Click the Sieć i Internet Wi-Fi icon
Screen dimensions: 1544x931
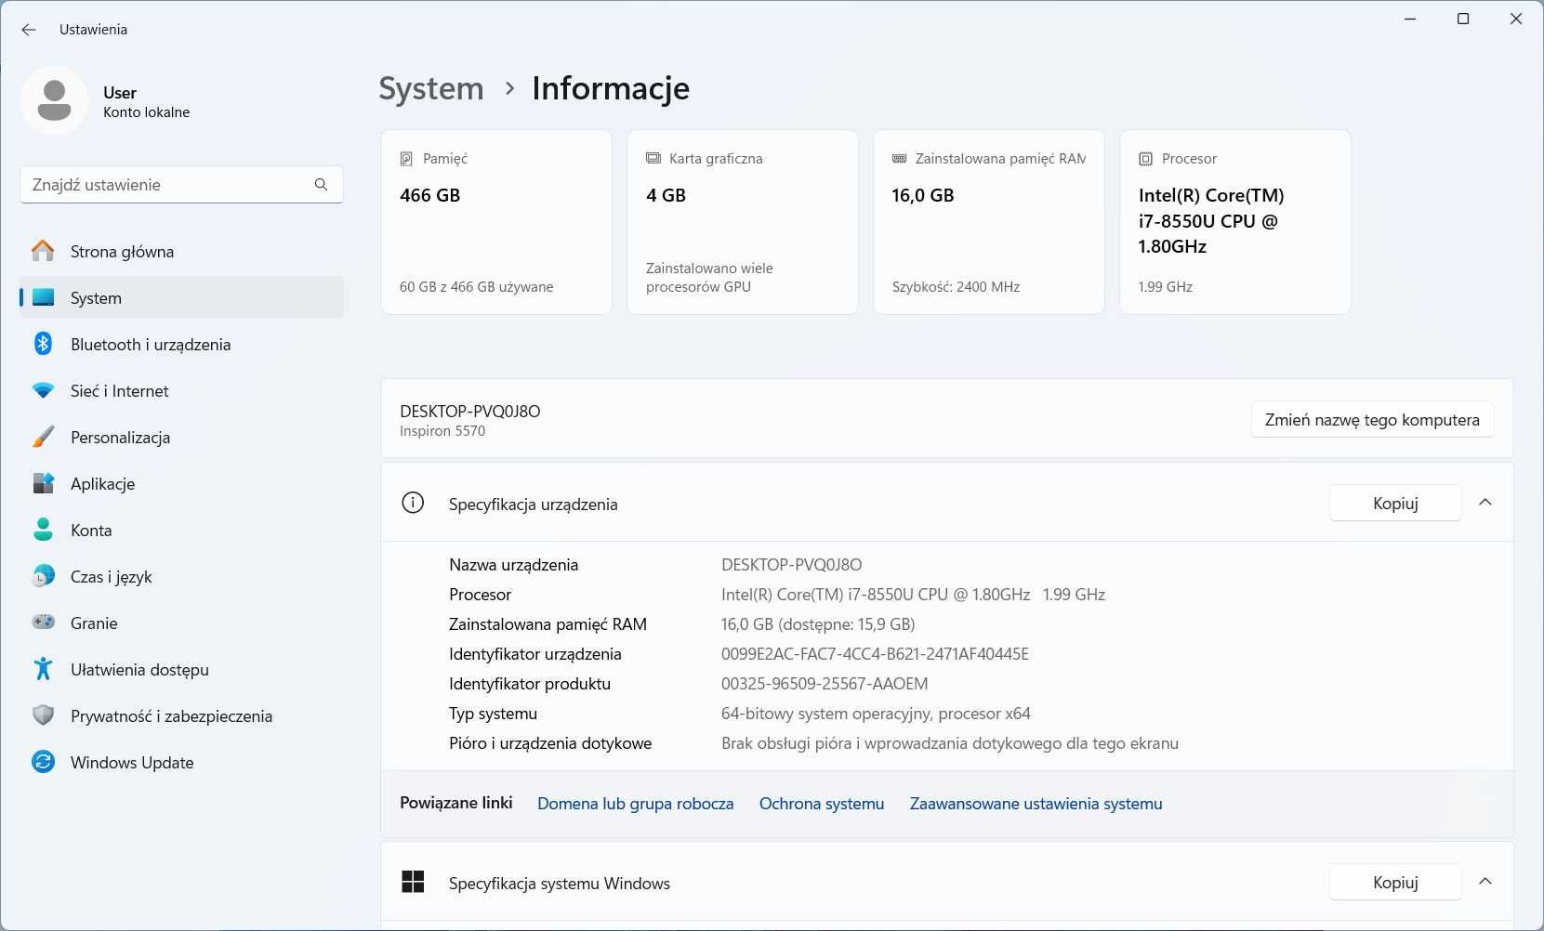click(43, 390)
